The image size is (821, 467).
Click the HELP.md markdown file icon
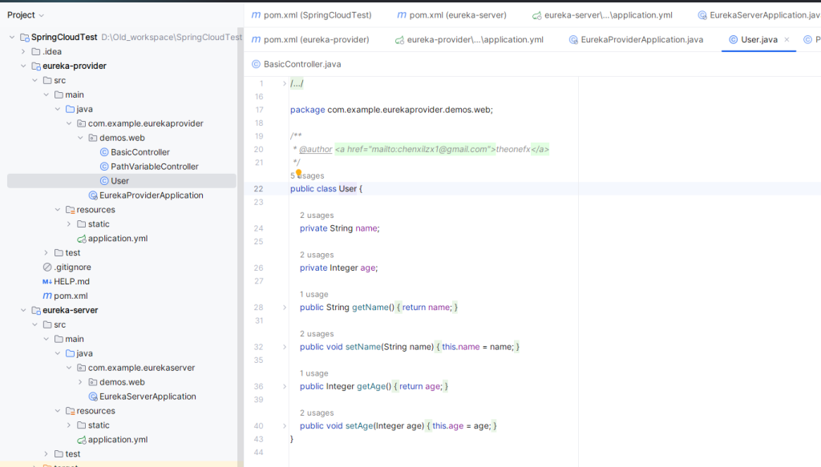pyautogui.click(x=47, y=282)
